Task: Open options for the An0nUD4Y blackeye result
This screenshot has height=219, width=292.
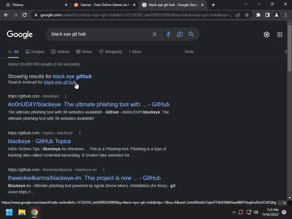Action: 66,96
